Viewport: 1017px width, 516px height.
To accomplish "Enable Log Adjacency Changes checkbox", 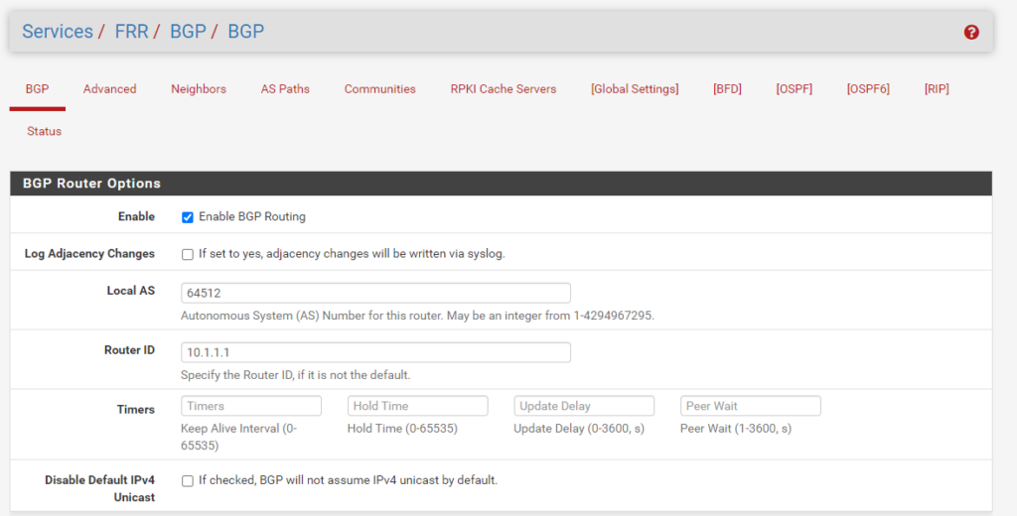I will coord(188,254).
